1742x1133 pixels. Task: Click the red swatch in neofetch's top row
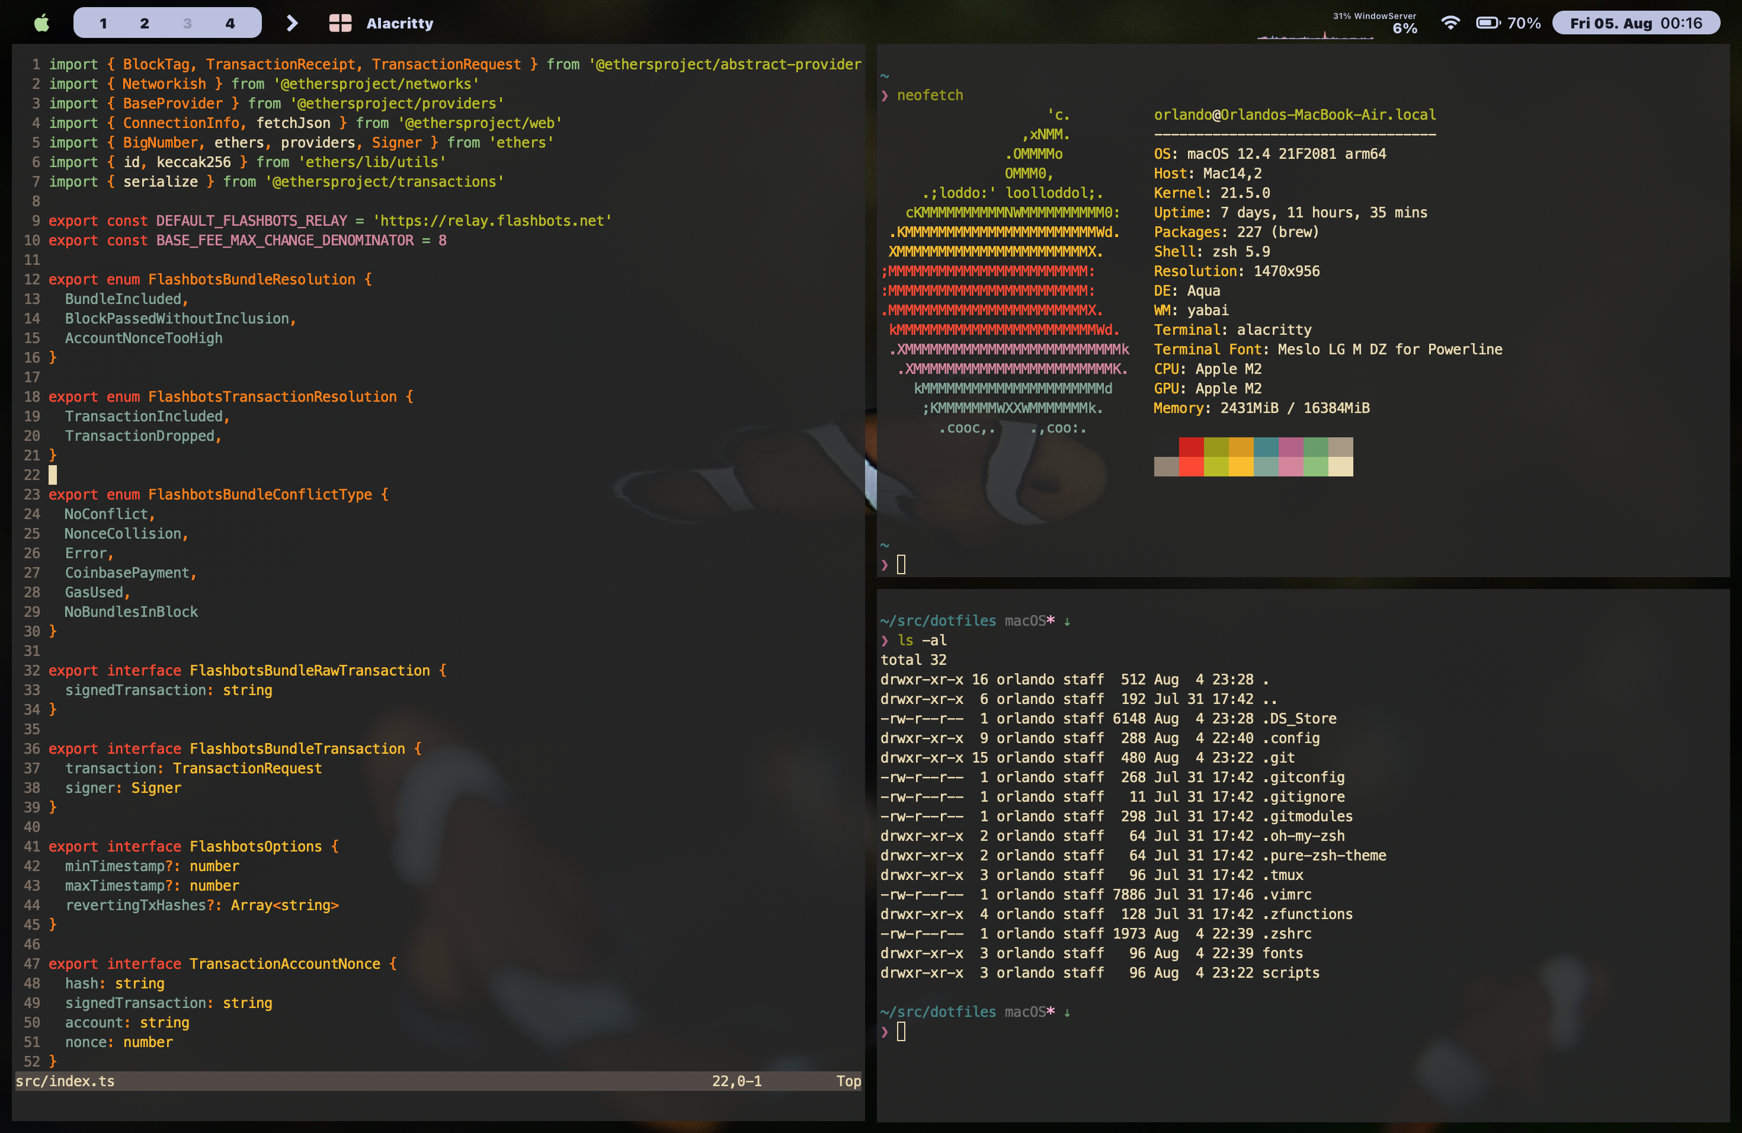coord(1192,447)
